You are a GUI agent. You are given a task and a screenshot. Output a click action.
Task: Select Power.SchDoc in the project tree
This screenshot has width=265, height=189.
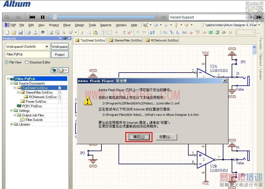(36, 101)
